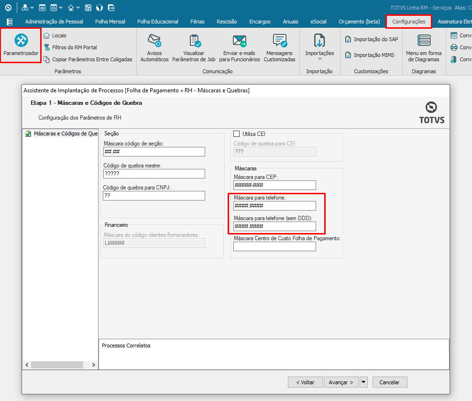Open Filtros do RM Portal
Viewport: 472px width, 401px height.
[x=70, y=47]
